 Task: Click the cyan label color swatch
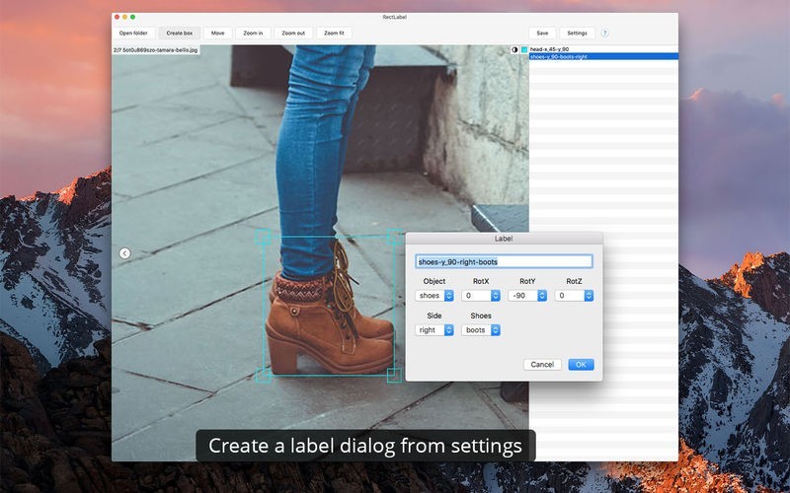[x=524, y=49]
